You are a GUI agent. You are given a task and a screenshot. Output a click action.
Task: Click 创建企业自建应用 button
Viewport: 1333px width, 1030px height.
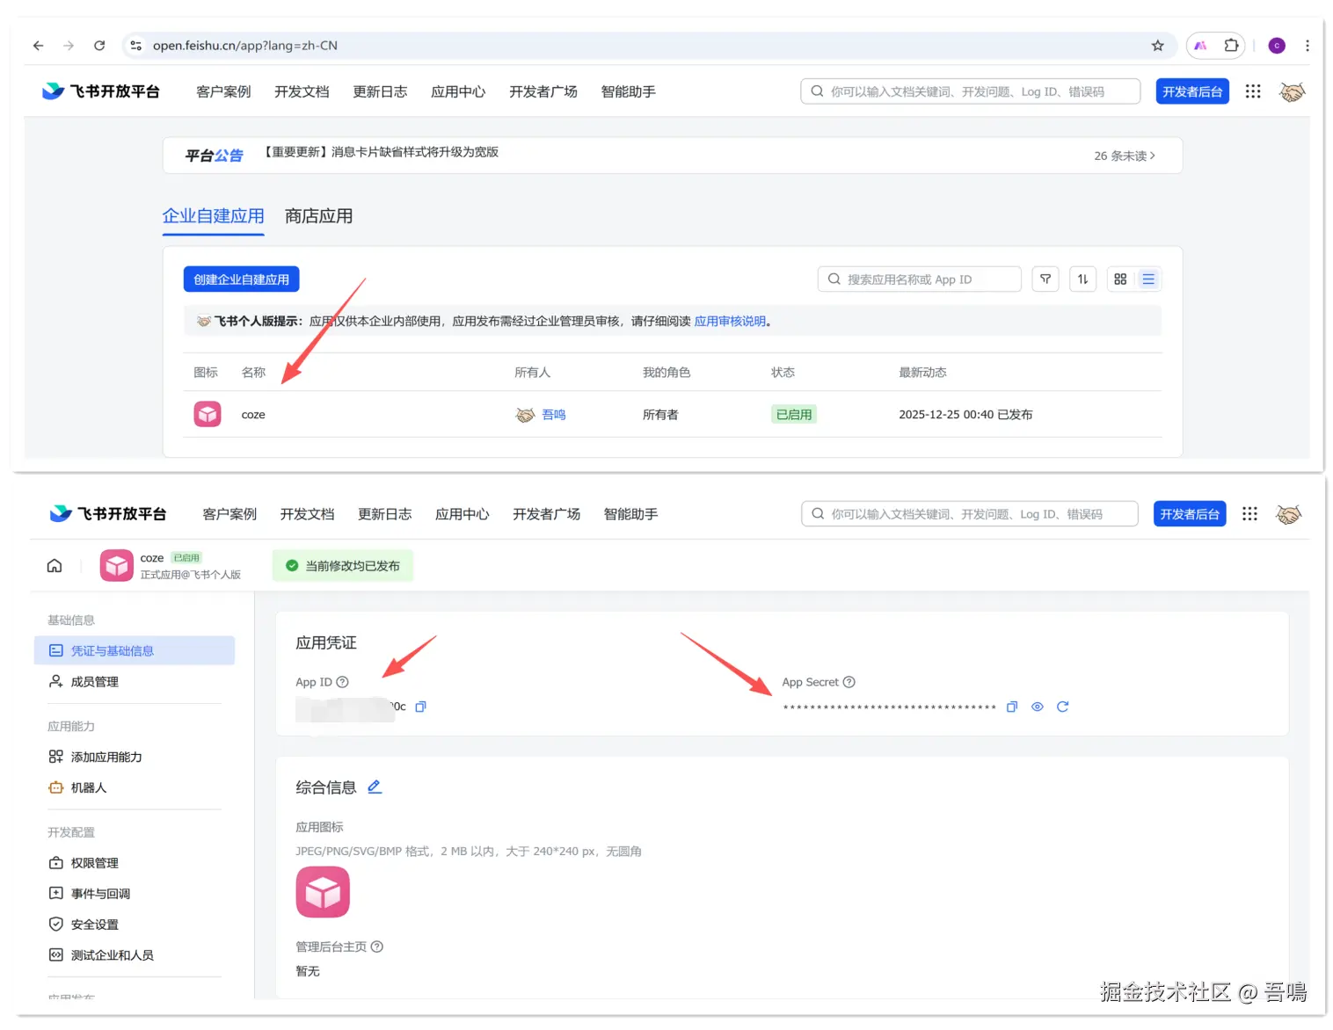click(241, 279)
